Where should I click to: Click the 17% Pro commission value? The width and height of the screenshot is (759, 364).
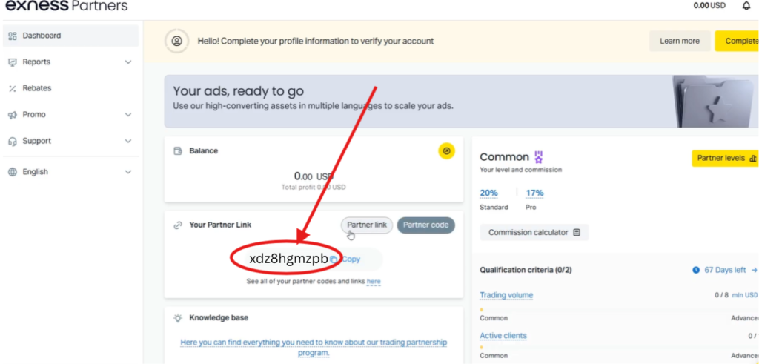click(534, 193)
